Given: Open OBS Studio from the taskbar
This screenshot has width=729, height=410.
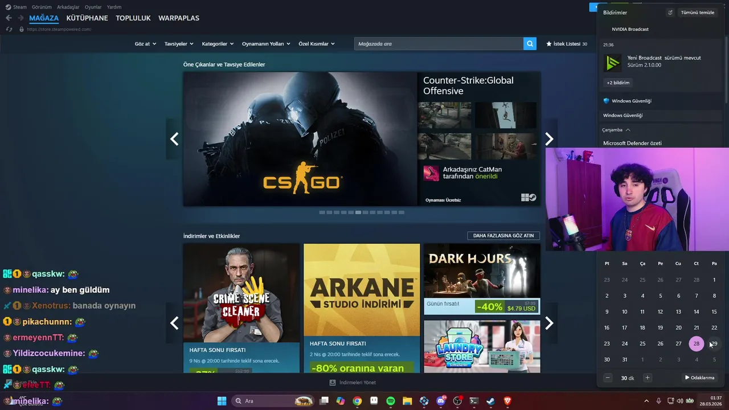Looking at the screenshot, I should tap(457, 401).
